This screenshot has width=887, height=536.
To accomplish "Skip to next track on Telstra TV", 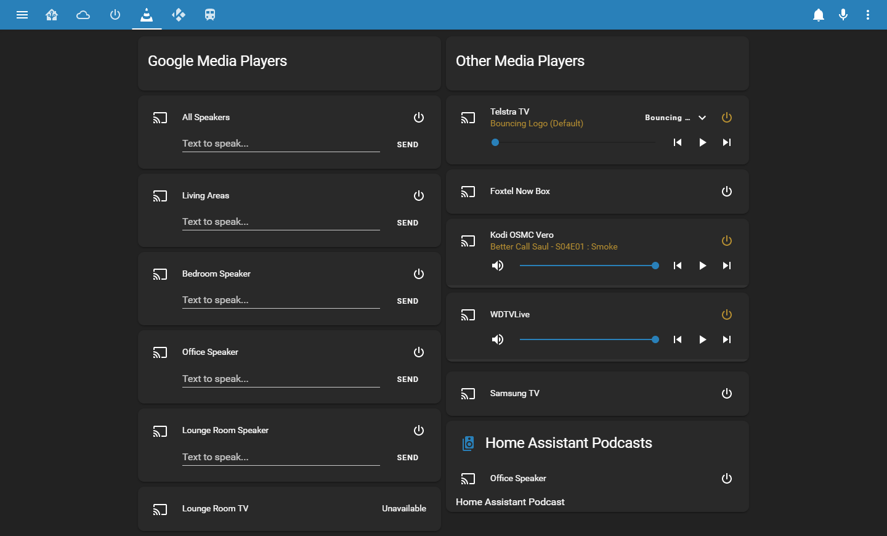I will (727, 142).
